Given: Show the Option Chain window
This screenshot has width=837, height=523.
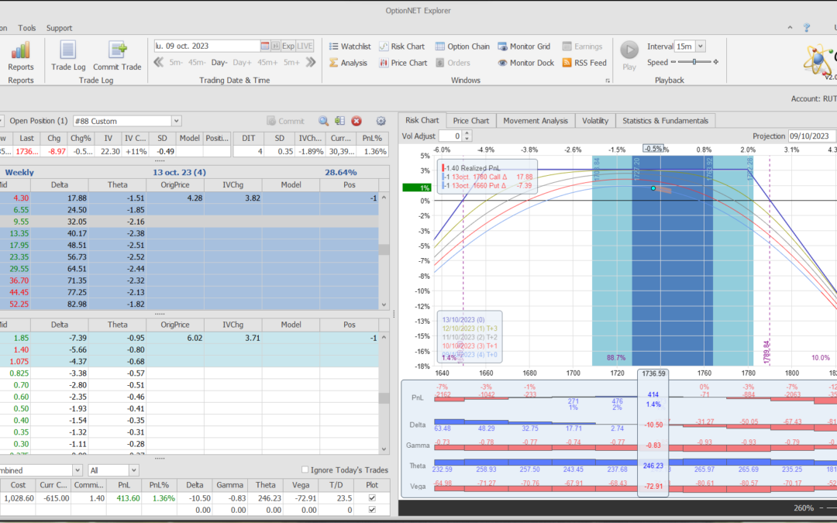Looking at the screenshot, I should [x=463, y=46].
